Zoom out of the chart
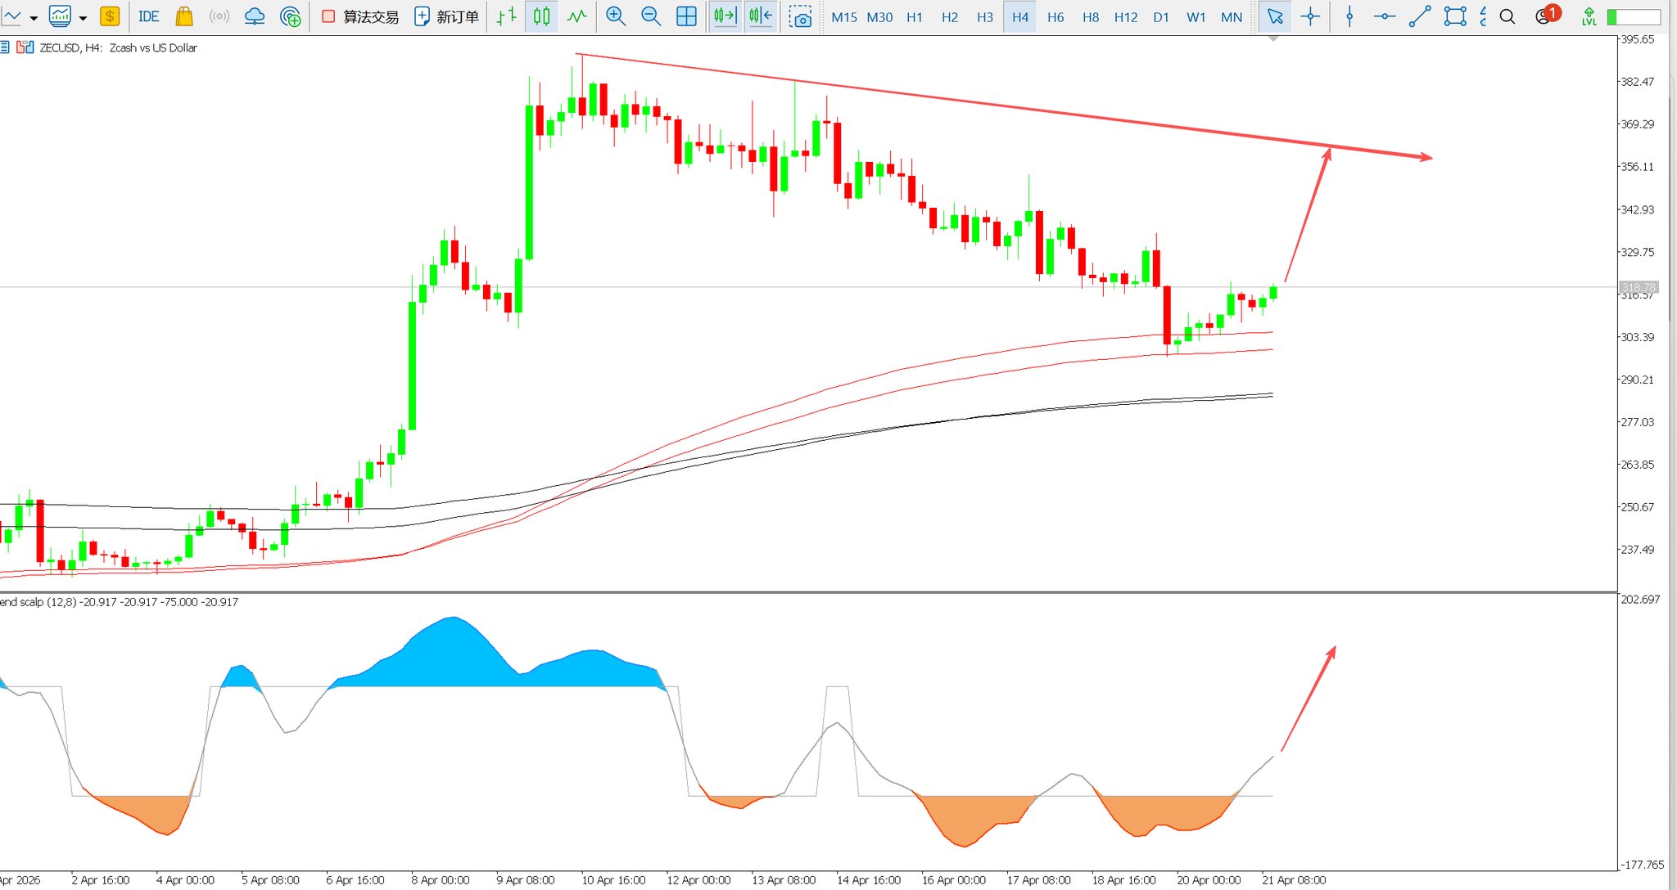Viewport: 1677px width, 890px height. click(x=651, y=16)
